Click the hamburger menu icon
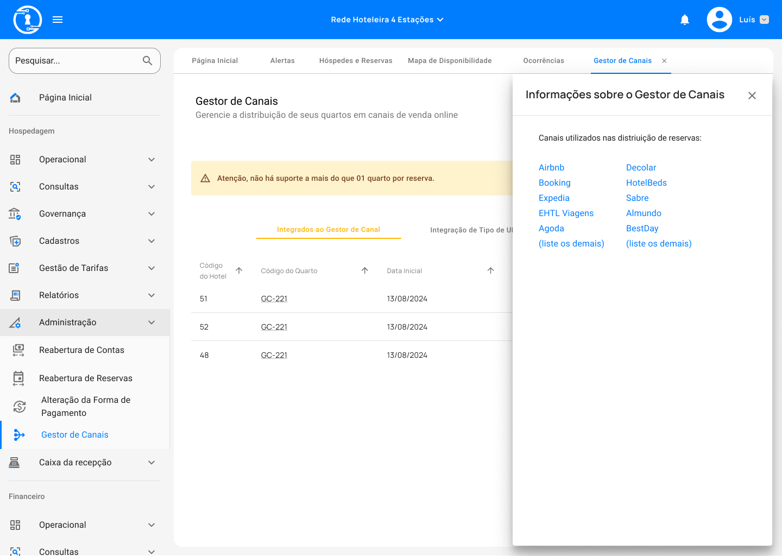 58,20
